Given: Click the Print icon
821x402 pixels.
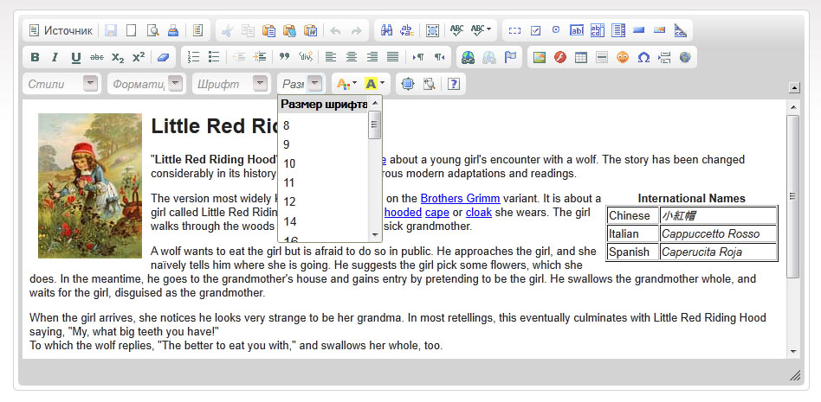Looking at the screenshot, I should tap(172, 30).
